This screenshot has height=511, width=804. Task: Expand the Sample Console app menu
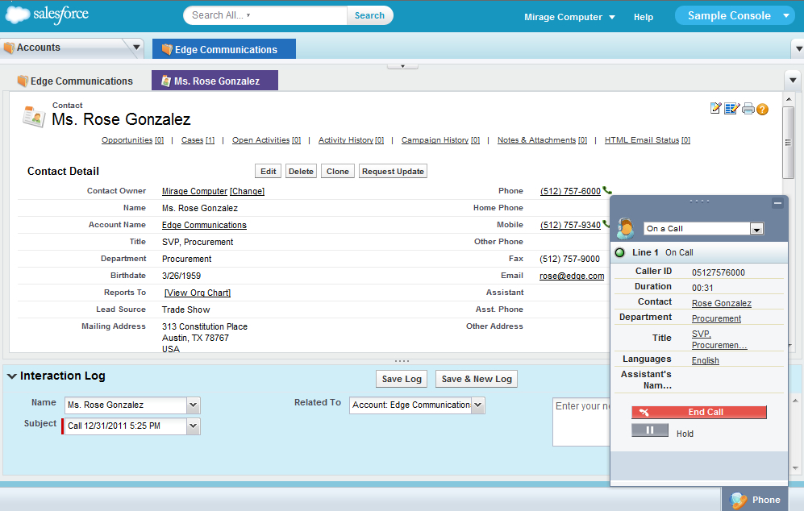[x=735, y=15]
